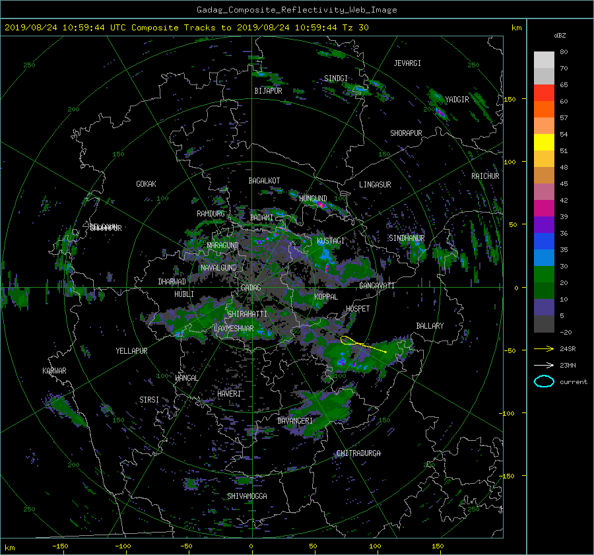Click the UTC Composite Tracks timestamp header
This screenshot has height=555, width=594.
coord(186,28)
